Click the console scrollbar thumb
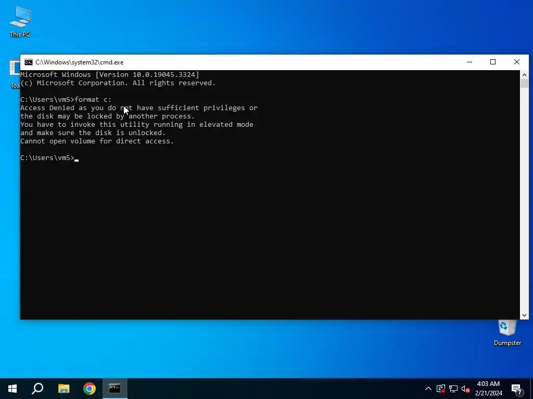Image resolution: width=533 pixels, height=399 pixels. pos(524,84)
